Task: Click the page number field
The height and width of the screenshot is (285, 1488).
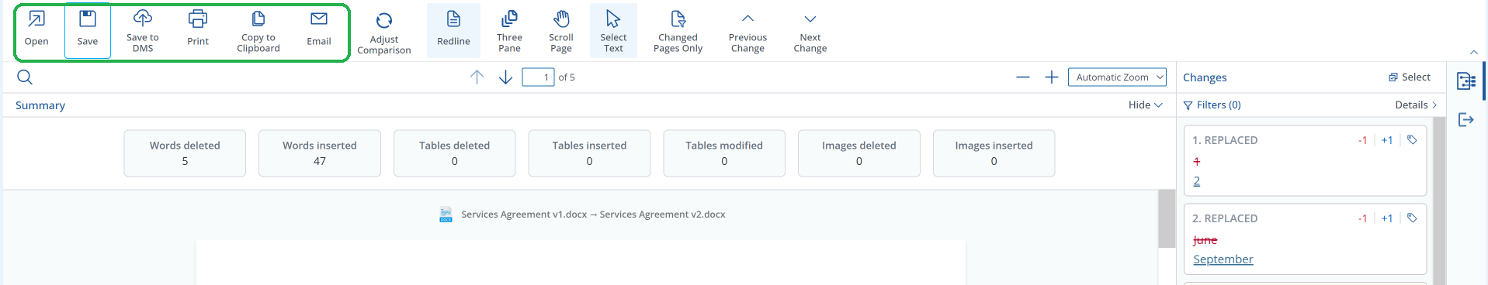Action: point(538,77)
